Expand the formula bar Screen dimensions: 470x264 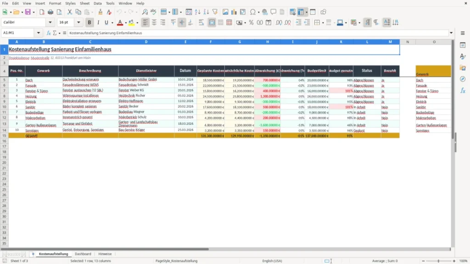[x=451, y=33]
